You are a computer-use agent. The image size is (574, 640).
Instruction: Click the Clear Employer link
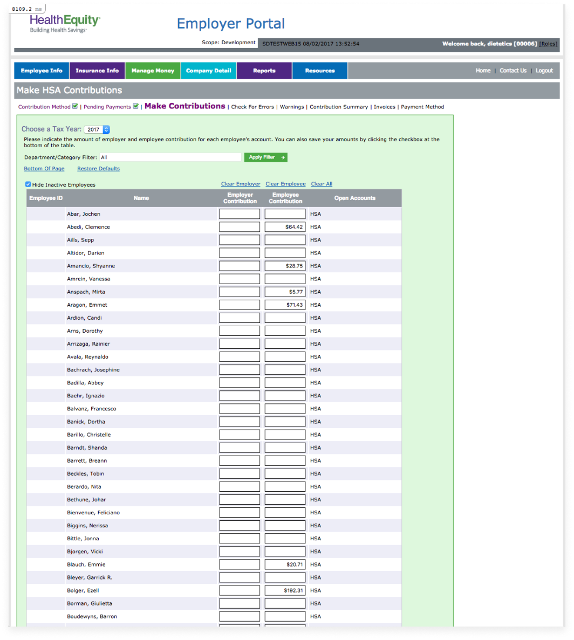click(241, 184)
